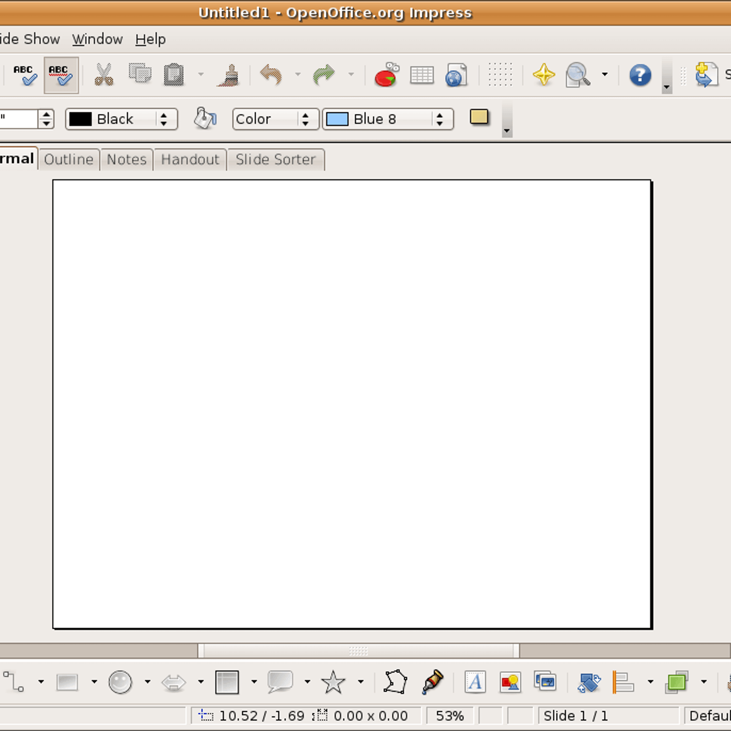Open the Window menu
Image resolution: width=731 pixels, height=731 pixels.
(x=97, y=39)
